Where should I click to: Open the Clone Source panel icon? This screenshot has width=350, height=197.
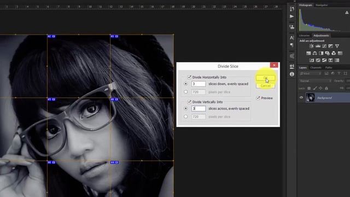pyautogui.click(x=291, y=27)
